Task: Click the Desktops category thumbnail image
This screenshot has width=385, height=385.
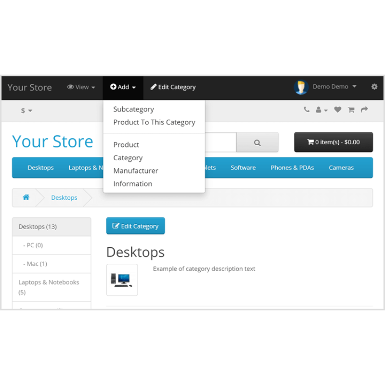Action: click(122, 280)
